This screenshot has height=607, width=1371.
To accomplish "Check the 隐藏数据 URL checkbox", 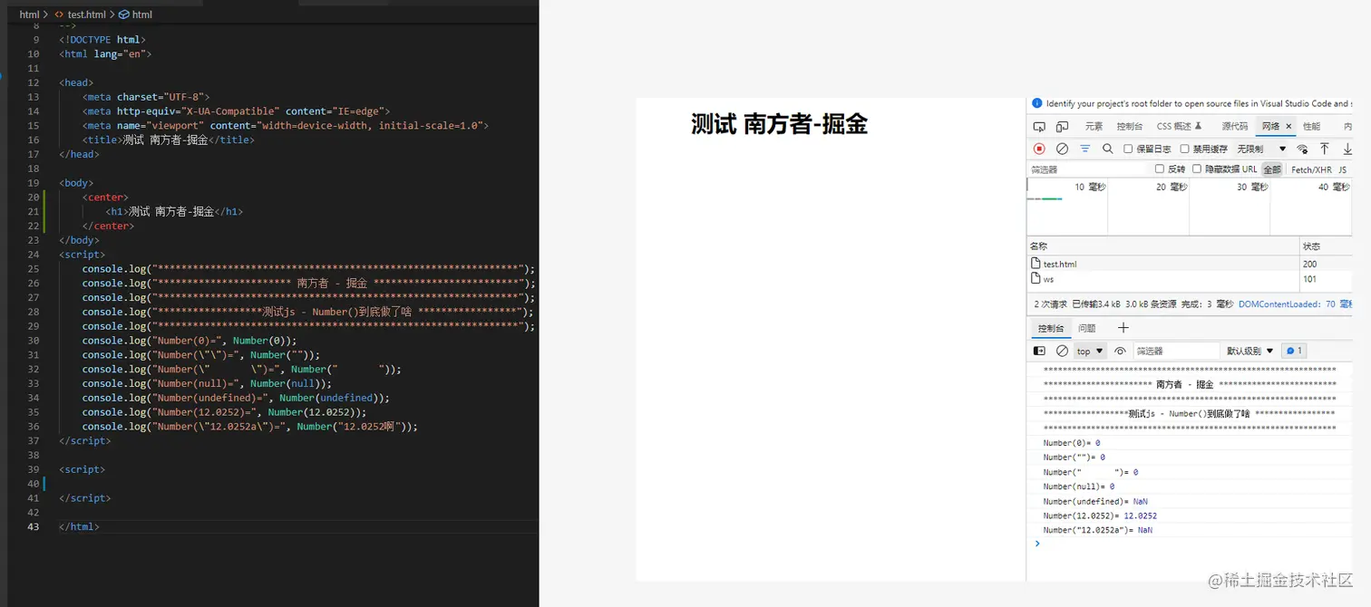I will tap(1197, 169).
